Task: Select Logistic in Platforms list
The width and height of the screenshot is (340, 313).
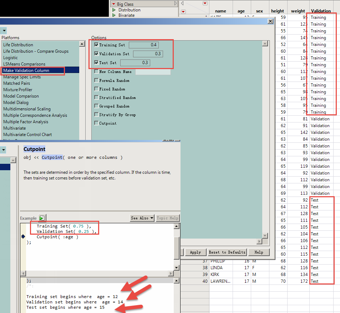Action: coord(10,58)
